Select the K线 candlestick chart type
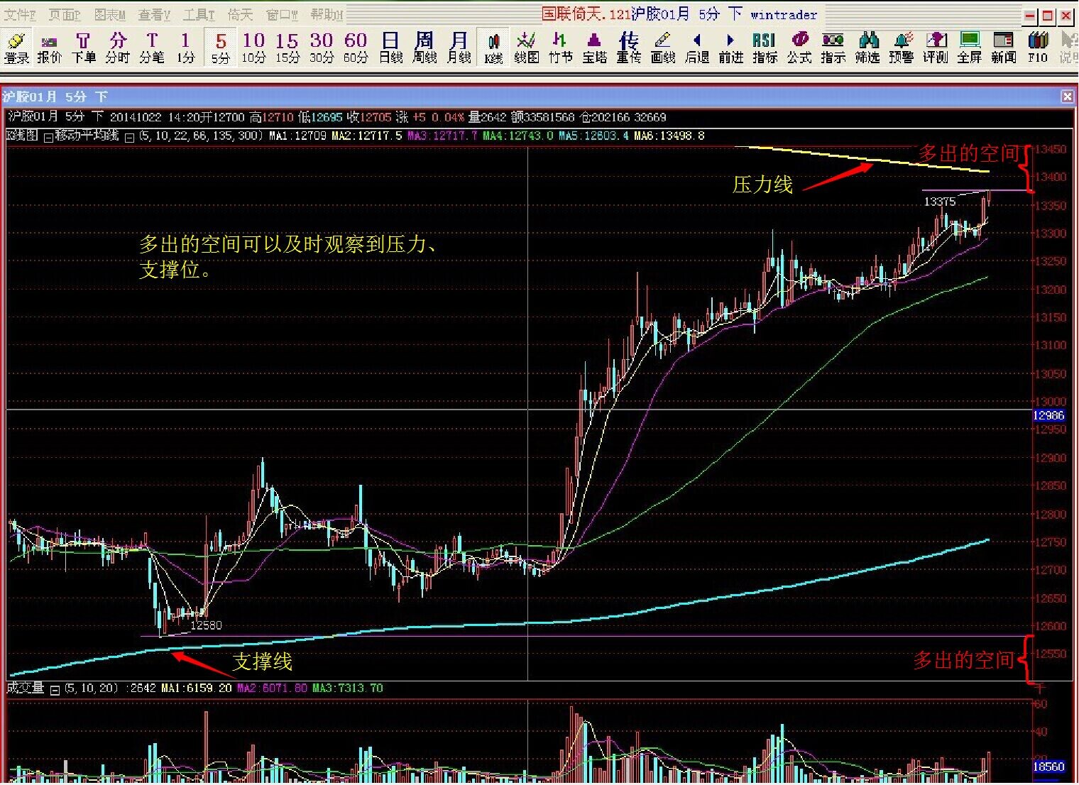Viewport: 1079px width, 785px height. coord(494,48)
